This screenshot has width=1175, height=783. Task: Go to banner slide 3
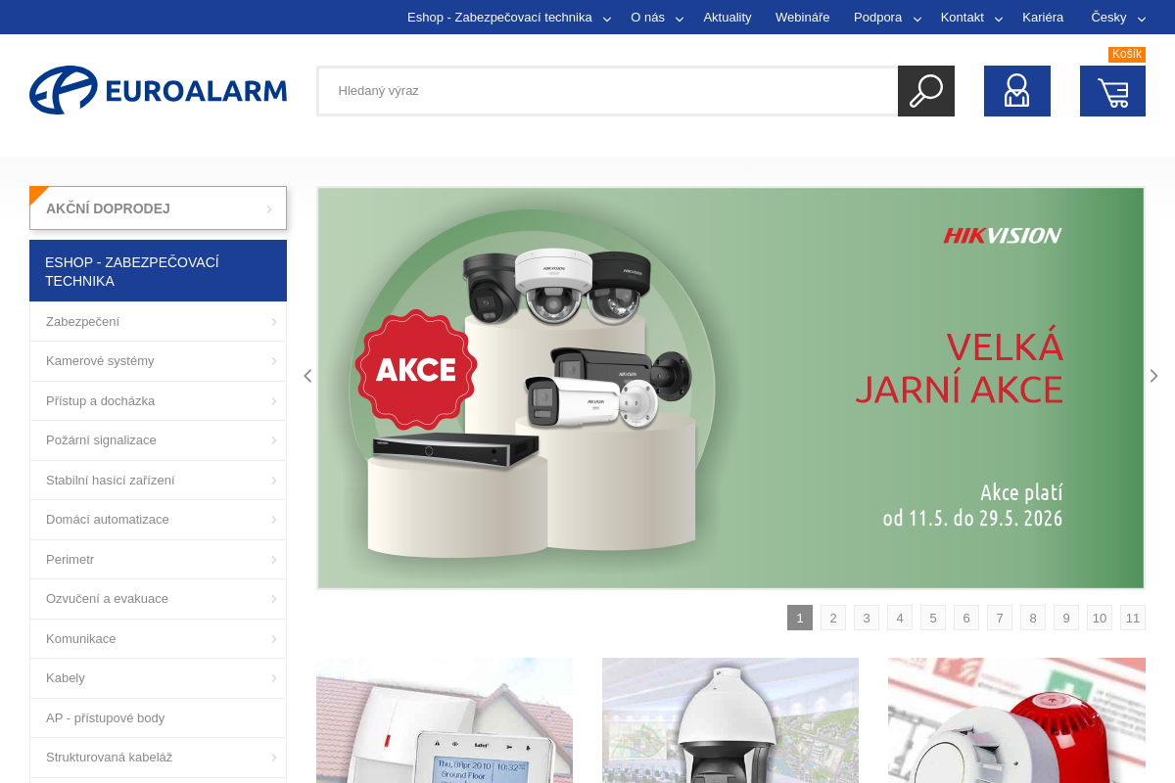(x=867, y=618)
